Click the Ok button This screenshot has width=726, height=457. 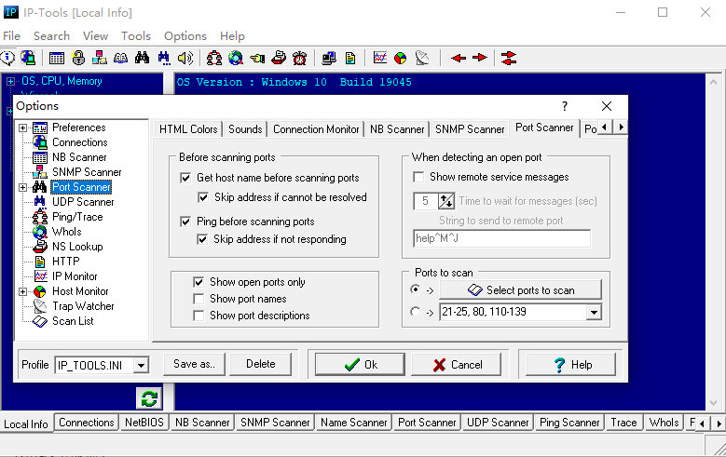pos(360,365)
